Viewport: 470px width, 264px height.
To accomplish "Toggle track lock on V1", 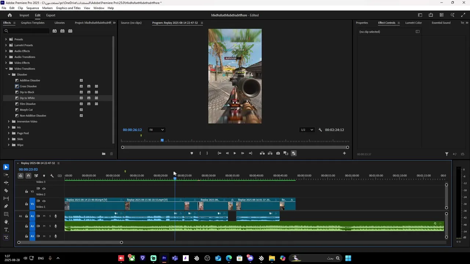I will (26, 204).
